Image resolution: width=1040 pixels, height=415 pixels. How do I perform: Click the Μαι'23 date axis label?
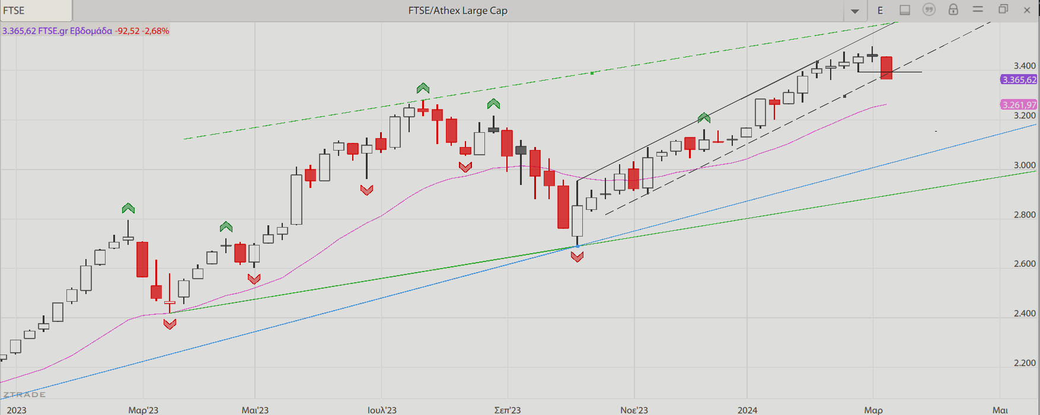tap(255, 410)
